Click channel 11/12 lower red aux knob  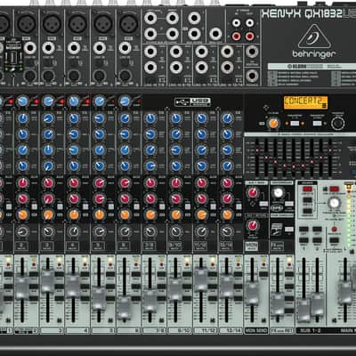pos(201,198)
